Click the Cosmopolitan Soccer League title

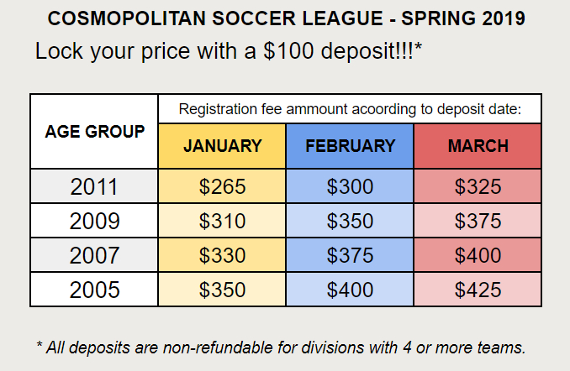[287, 18]
